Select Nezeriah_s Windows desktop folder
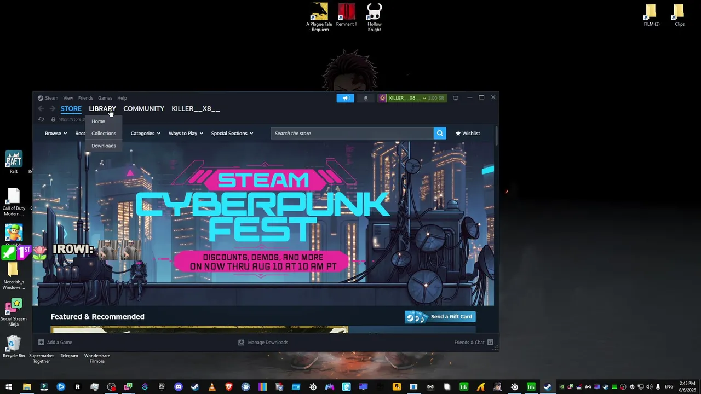The image size is (701, 394). pos(14,276)
